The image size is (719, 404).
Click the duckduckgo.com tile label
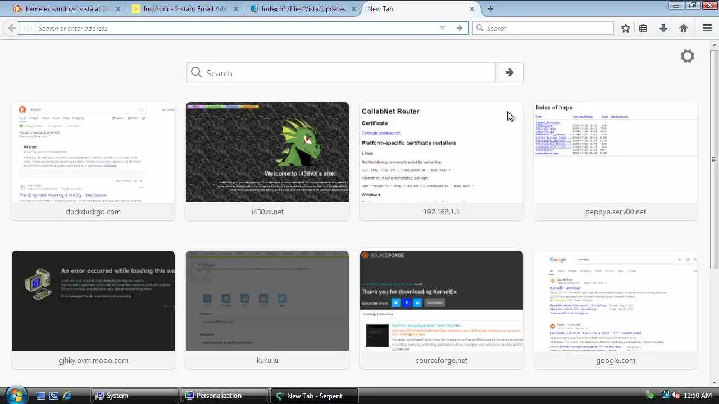tap(93, 212)
